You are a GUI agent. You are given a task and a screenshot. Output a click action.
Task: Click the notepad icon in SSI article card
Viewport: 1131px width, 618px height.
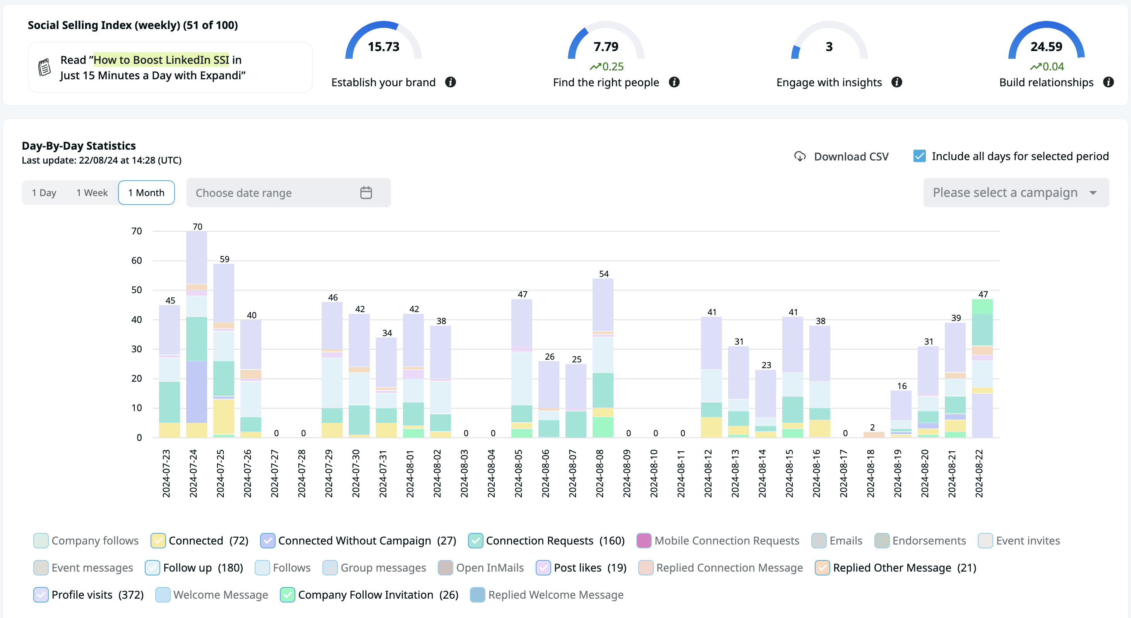pyautogui.click(x=45, y=68)
